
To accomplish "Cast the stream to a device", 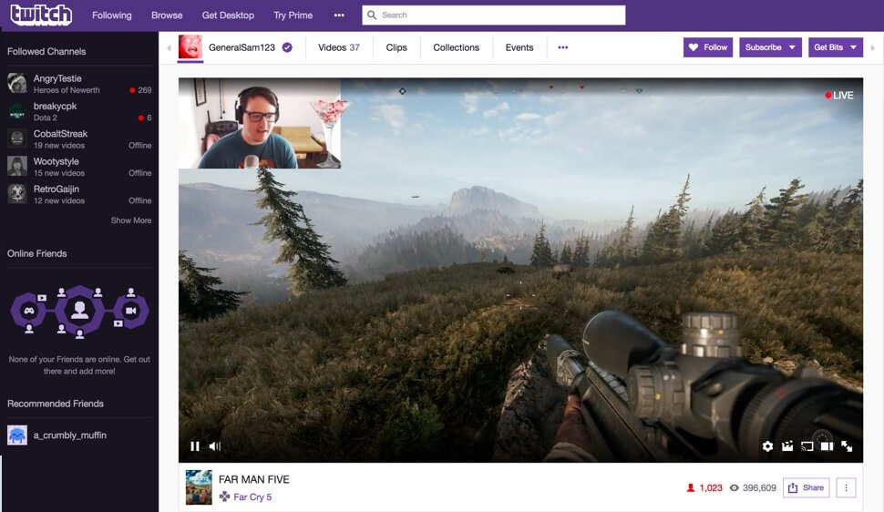I will tap(807, 446).
